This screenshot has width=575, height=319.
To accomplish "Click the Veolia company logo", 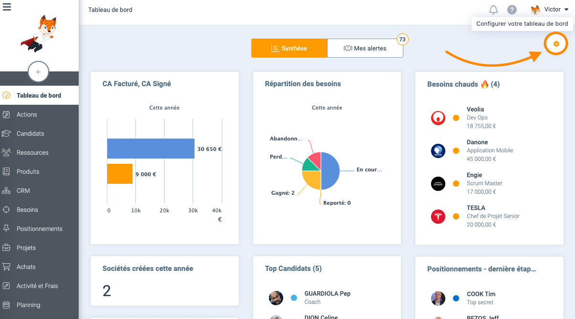I will pos(438,118).
